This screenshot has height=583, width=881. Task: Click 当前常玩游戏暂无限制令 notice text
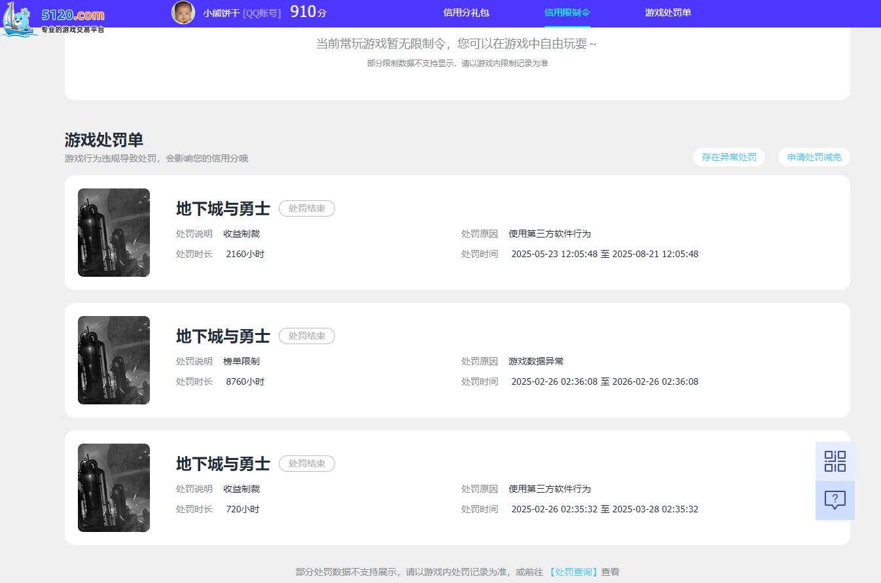[456, 44]
